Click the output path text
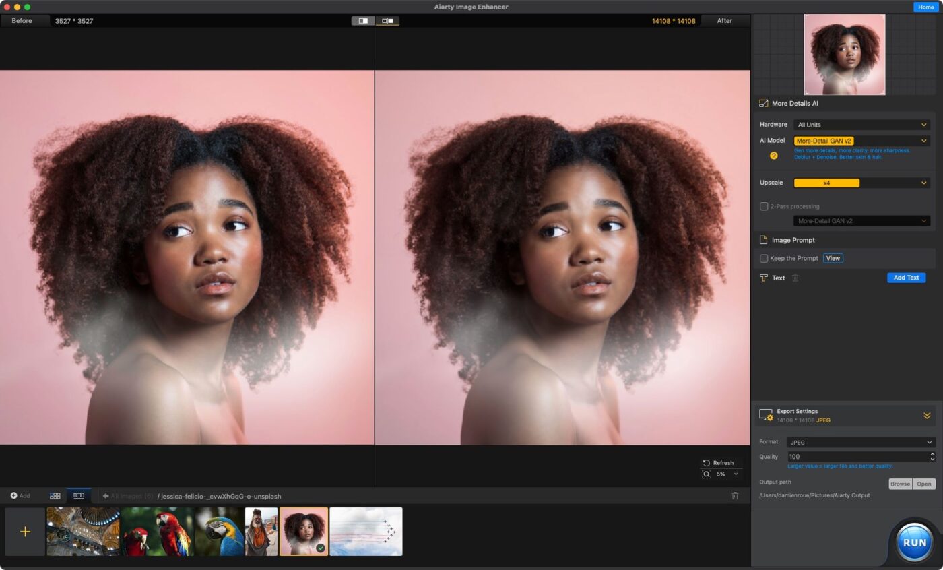 point(814,495)
